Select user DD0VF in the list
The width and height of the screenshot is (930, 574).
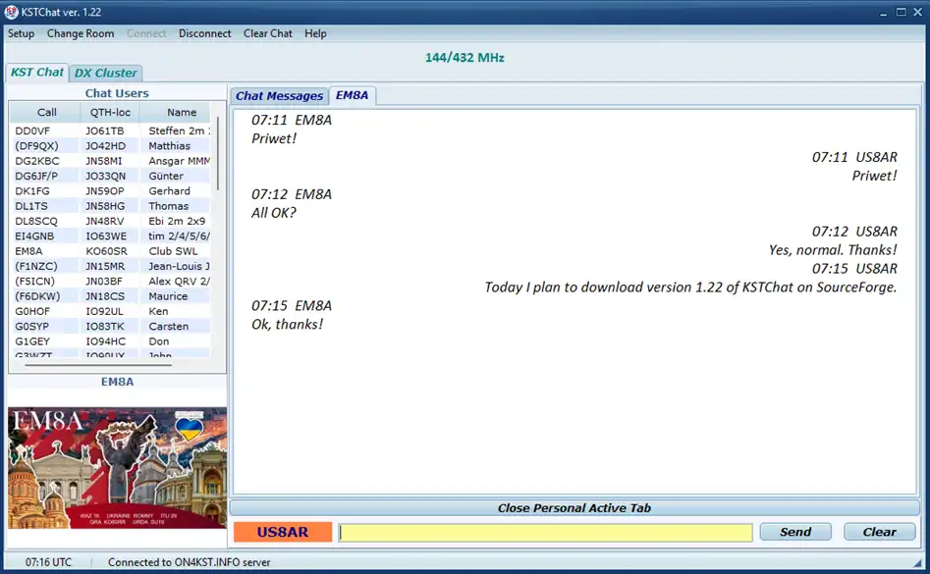point(32,130)
